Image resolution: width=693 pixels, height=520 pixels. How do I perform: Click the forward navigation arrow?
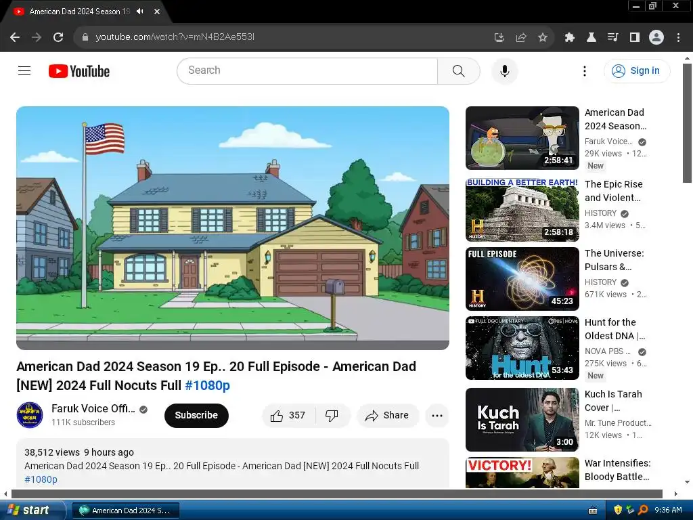coord(37,37)
